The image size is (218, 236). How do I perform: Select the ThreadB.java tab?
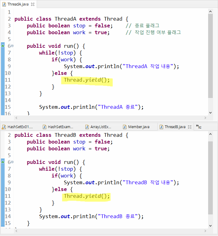[175, 127]
